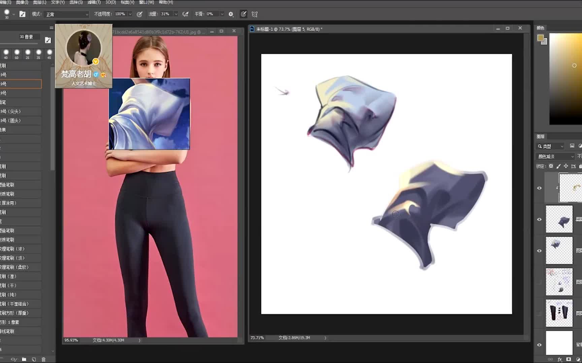Open the 图像(I) menu

[x=22, y=2]
